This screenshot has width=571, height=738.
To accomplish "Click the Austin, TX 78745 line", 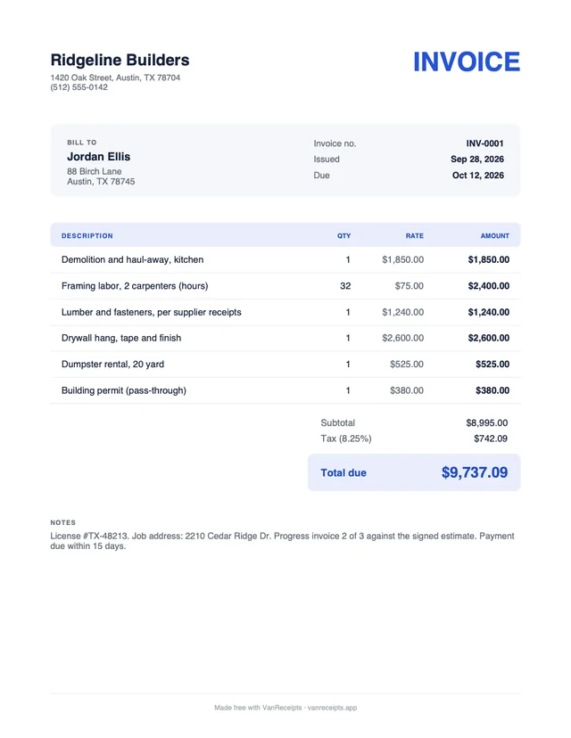I will 101,181.
